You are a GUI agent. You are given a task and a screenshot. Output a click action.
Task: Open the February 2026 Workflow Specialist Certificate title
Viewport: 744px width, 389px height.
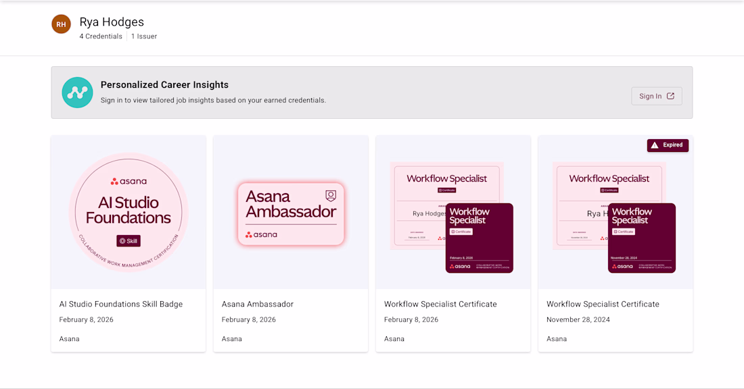(x=440, y=304)
